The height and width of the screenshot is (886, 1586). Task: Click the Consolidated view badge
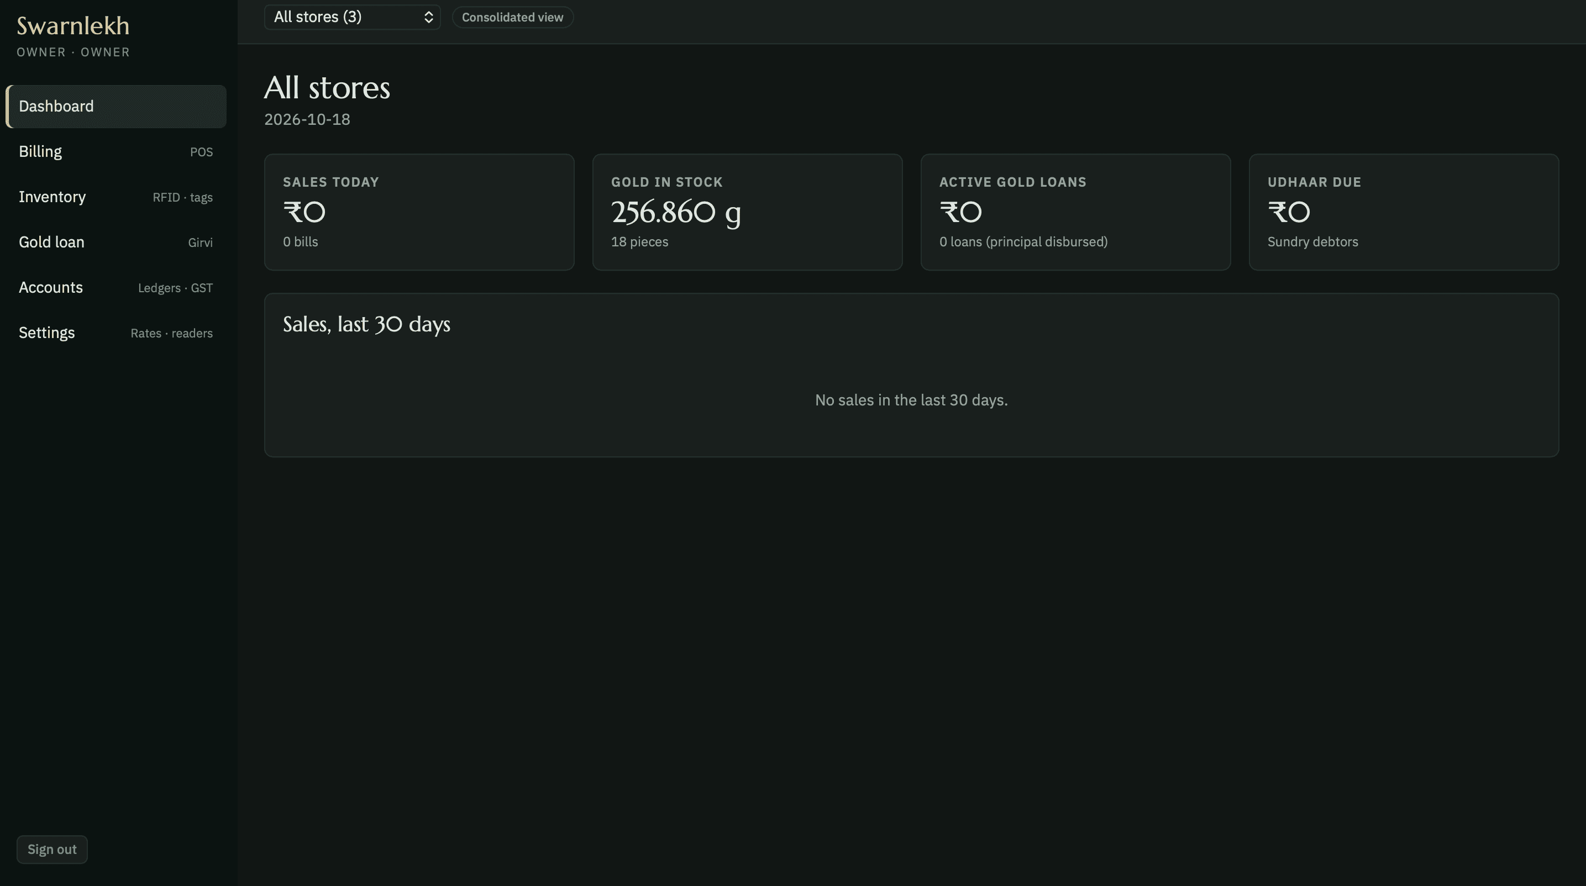(x=512, y=17)
